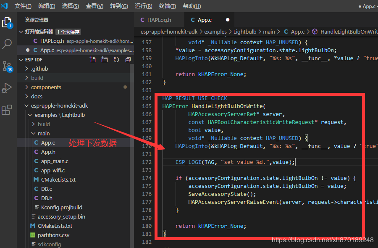378x248 pixels.
Task: Open 编辑(E) menu
Action: tap(47, 6)
